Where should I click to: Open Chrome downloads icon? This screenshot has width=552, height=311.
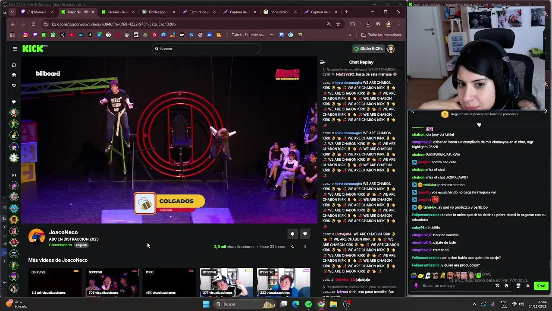coord(368,24)
